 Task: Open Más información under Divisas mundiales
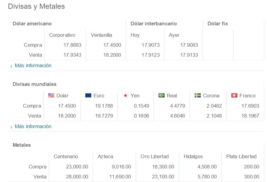pos(33,126)
